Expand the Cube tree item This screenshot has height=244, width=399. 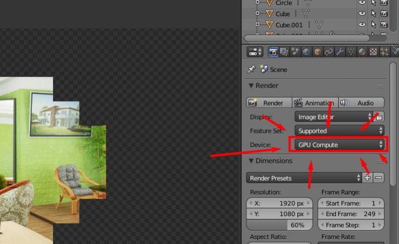(x=258, y=13)
